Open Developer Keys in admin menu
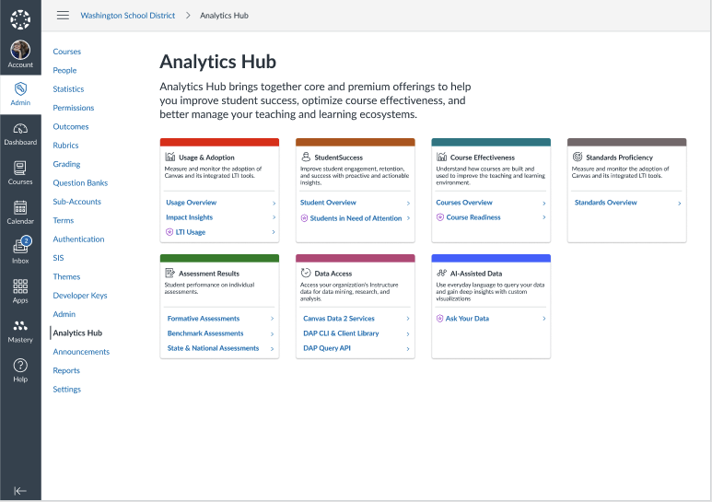The width and height of the screenshot is (712, 502). click(80, 296)
